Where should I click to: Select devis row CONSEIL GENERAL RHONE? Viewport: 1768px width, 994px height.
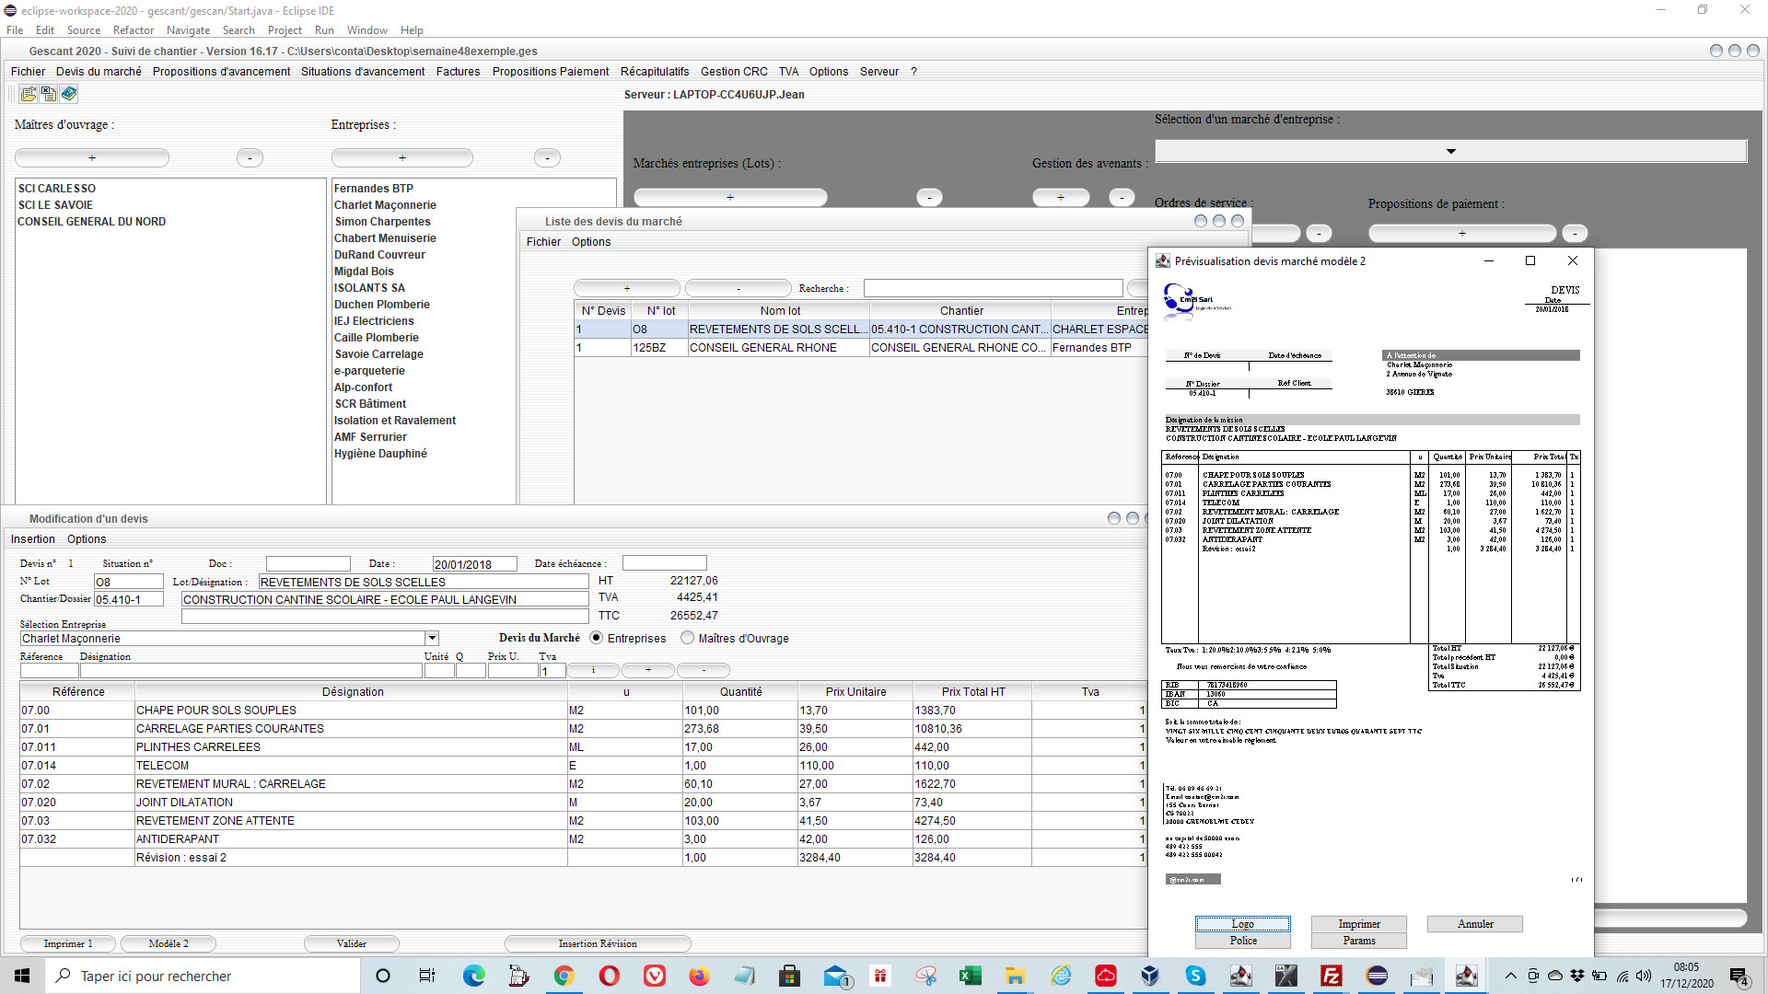click(861, 347)
